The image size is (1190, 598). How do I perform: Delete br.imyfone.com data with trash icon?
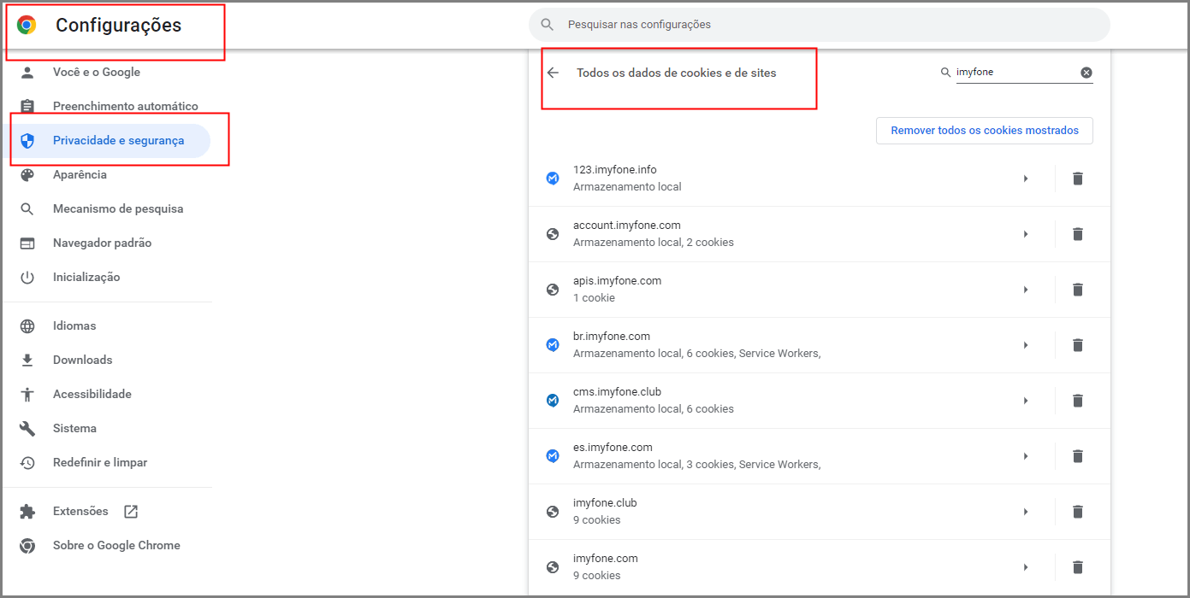[1078, 345]
